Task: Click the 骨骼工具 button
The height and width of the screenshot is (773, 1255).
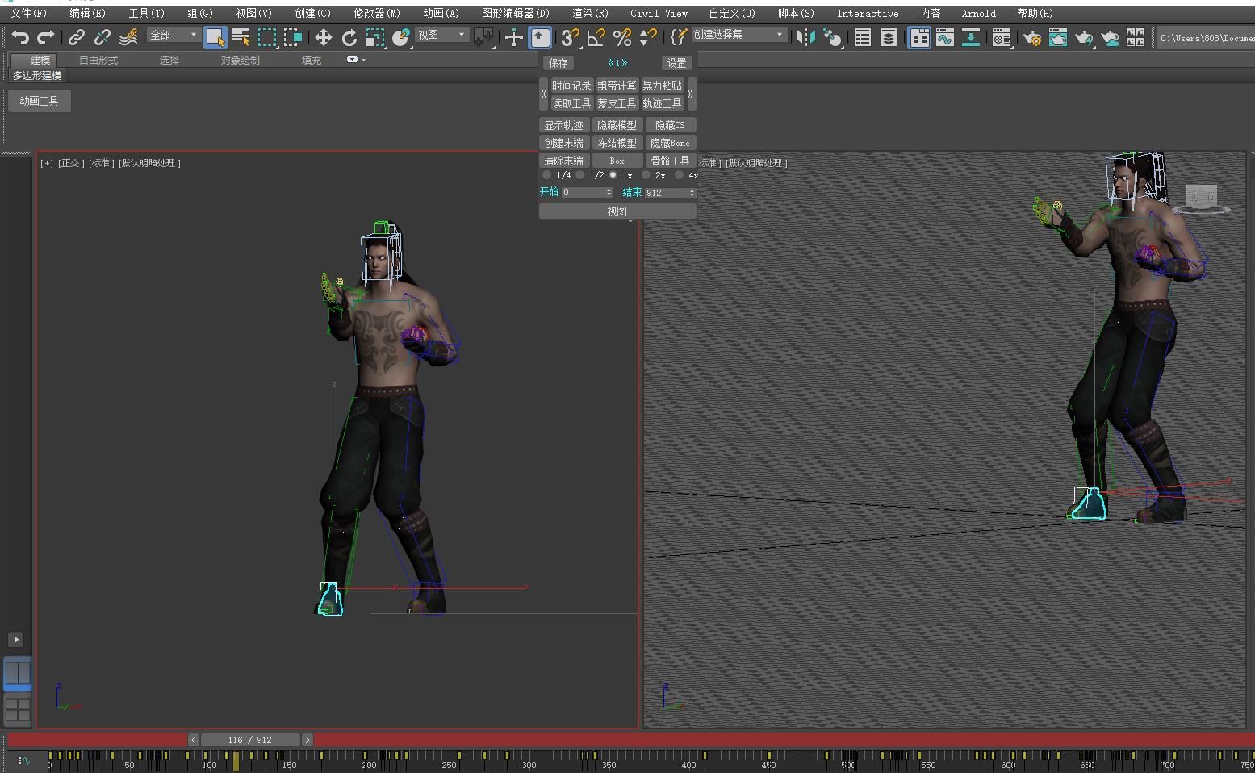Action: (670, 161)
